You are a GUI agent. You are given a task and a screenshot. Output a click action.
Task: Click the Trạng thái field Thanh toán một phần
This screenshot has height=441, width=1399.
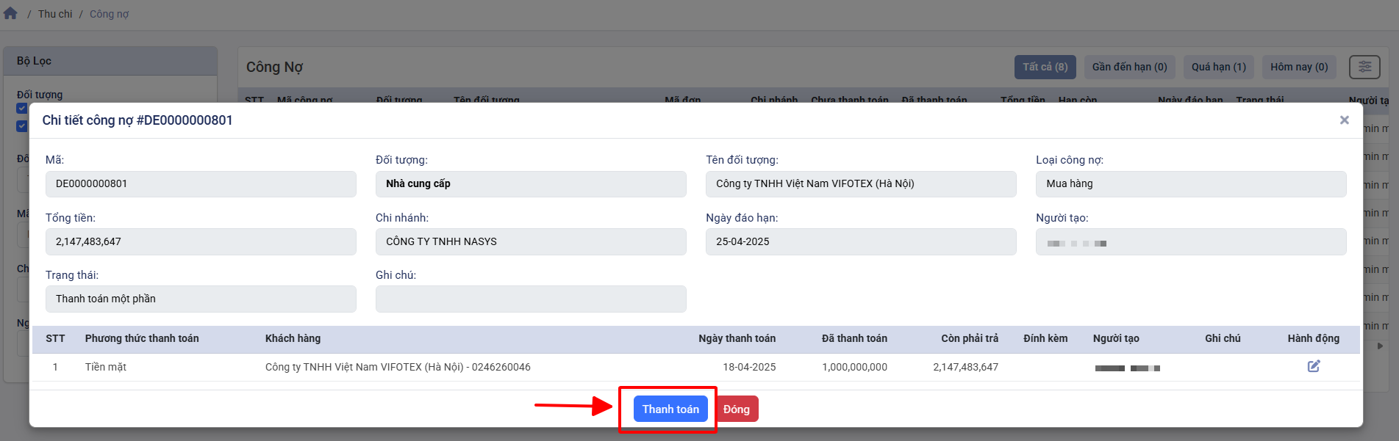click(x=201, y=299)
